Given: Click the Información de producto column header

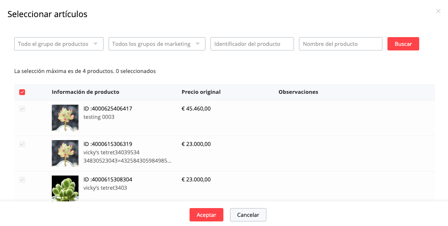Looking at the screenshot, I should [x=85, y=92].
